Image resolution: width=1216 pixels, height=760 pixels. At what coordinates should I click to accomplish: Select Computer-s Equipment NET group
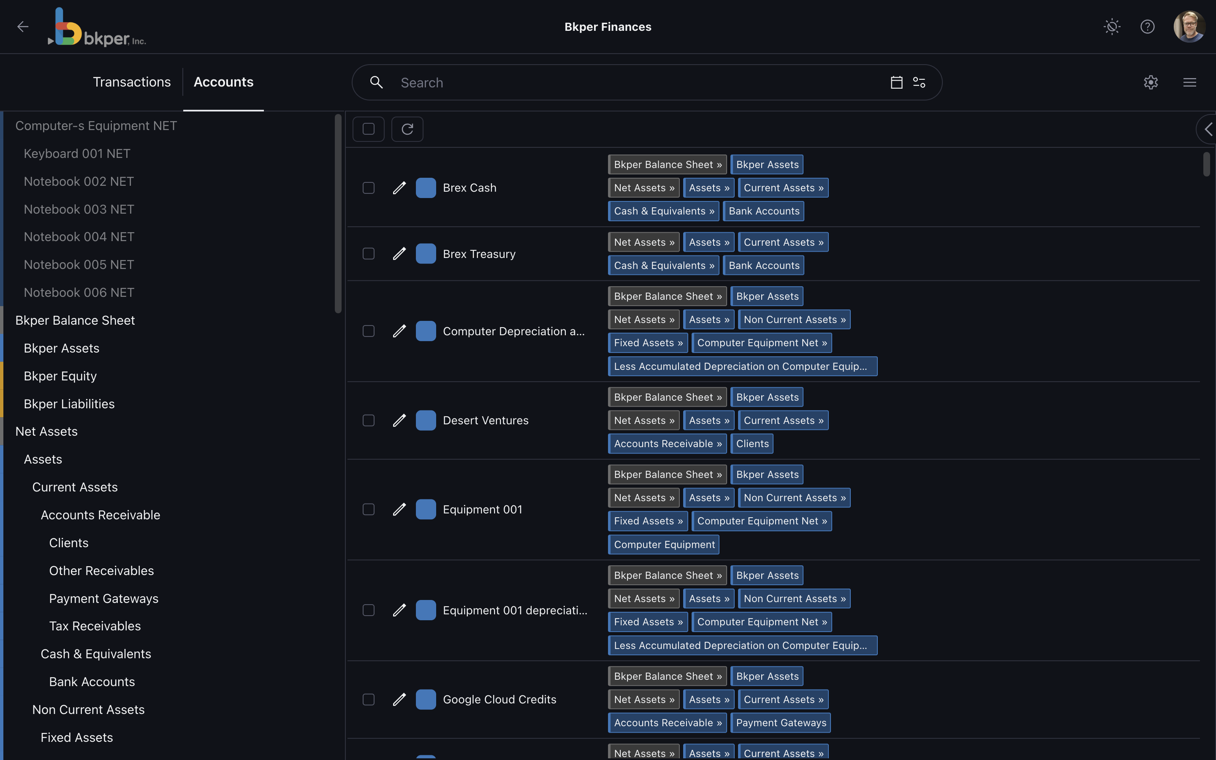coord(96,126)
